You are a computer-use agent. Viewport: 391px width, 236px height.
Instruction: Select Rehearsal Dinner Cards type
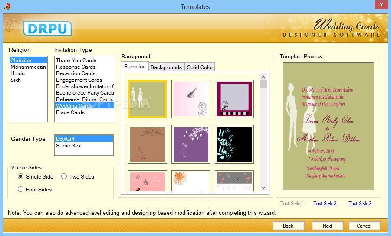[85, 99]
